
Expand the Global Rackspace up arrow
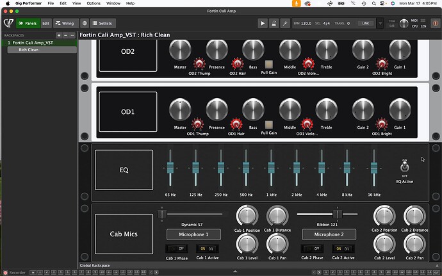[x=437, y=266]
